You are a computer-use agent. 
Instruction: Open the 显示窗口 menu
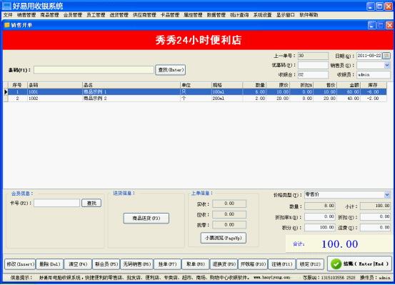coord(286,15)
